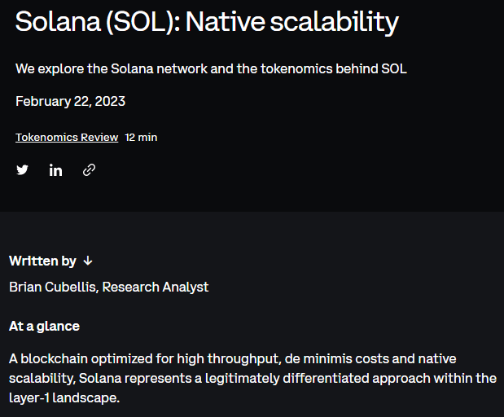
Task: Share the article on Twitter
Action: coord(22,169)
